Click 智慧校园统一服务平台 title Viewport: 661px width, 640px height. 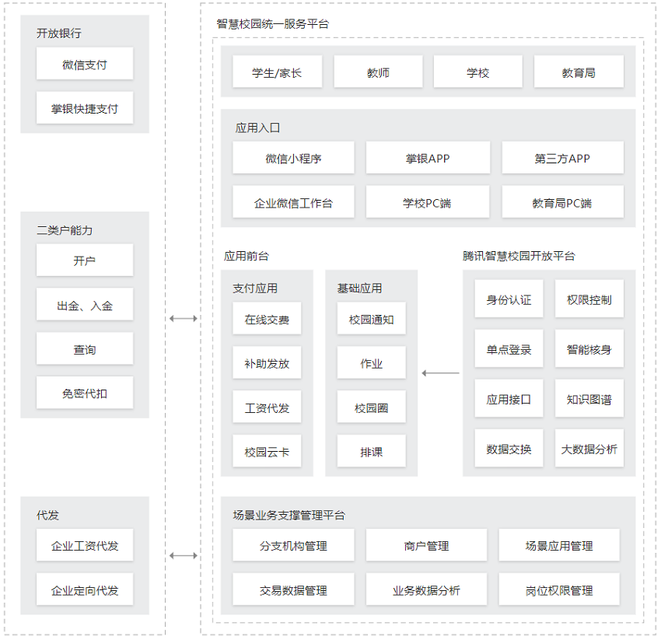point(273,24)
